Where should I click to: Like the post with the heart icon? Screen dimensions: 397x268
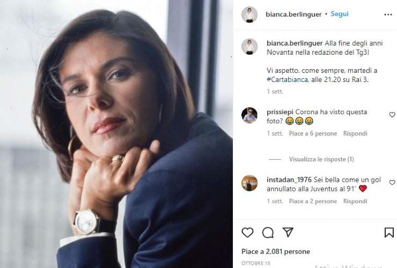coord(247,232)
